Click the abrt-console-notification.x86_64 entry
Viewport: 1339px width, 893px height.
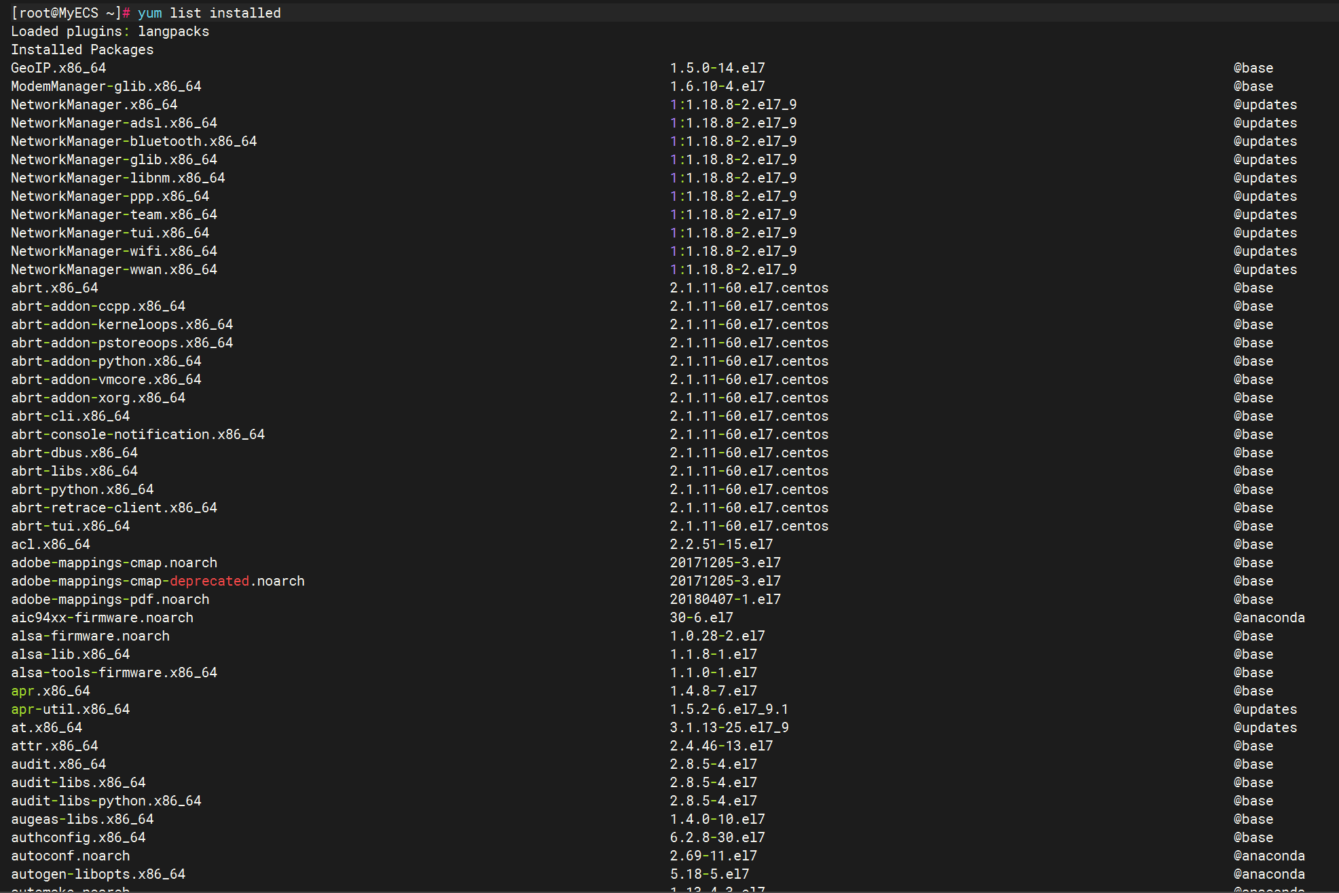(138, 434)
